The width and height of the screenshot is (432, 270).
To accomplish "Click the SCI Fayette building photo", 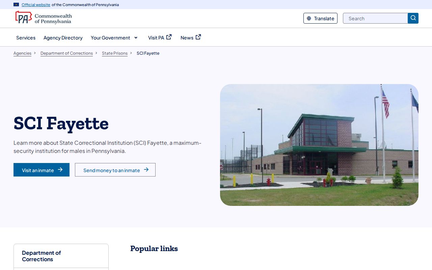I will tap(319, 145).
